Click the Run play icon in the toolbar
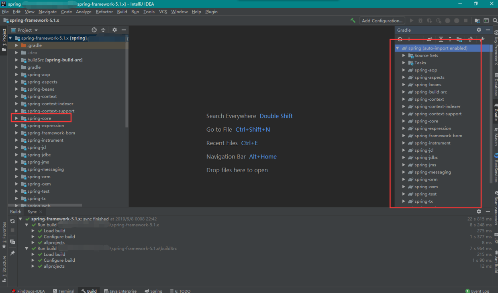Screen dimensions: 498x293 (x=411, y=20)
